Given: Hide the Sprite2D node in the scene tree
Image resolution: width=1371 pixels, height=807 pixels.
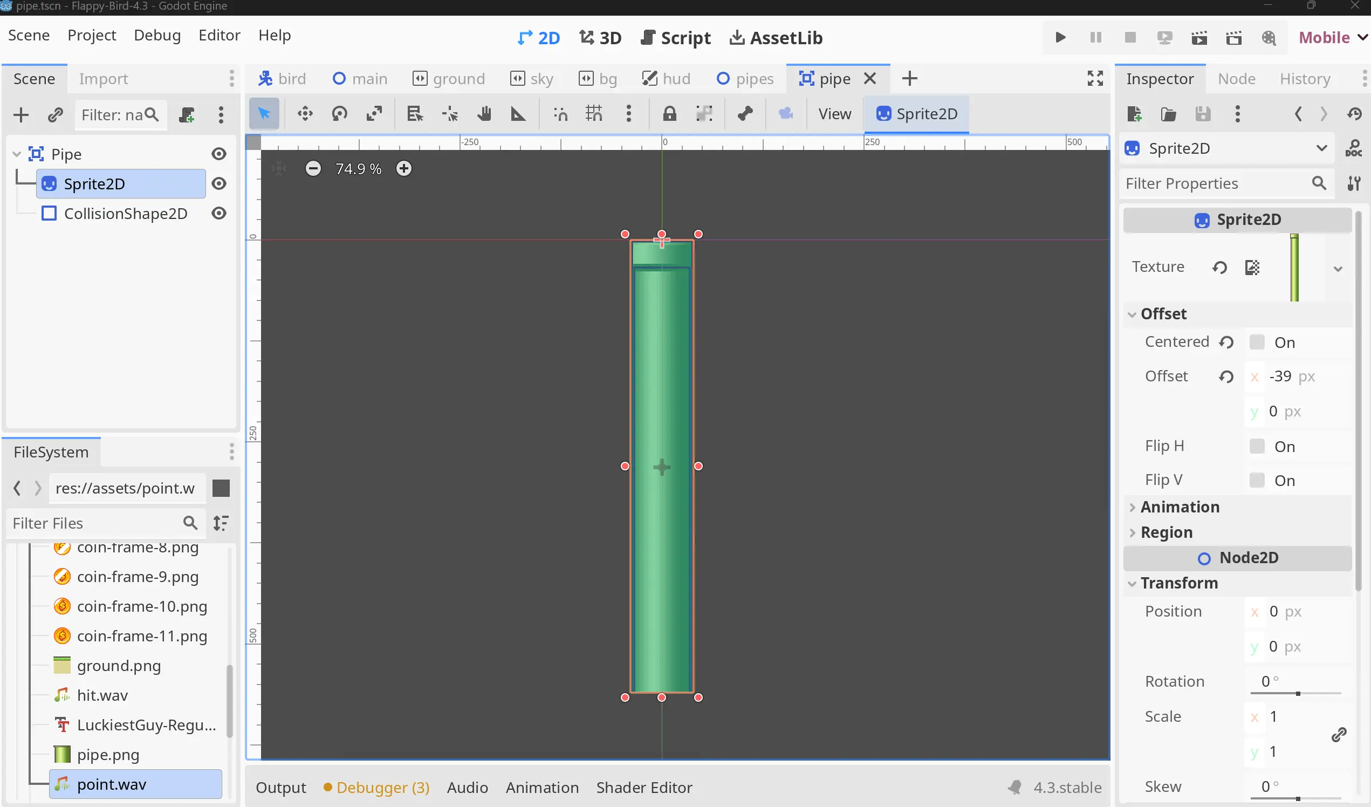Looking at the screenshot, I should [x=219, y=184].
